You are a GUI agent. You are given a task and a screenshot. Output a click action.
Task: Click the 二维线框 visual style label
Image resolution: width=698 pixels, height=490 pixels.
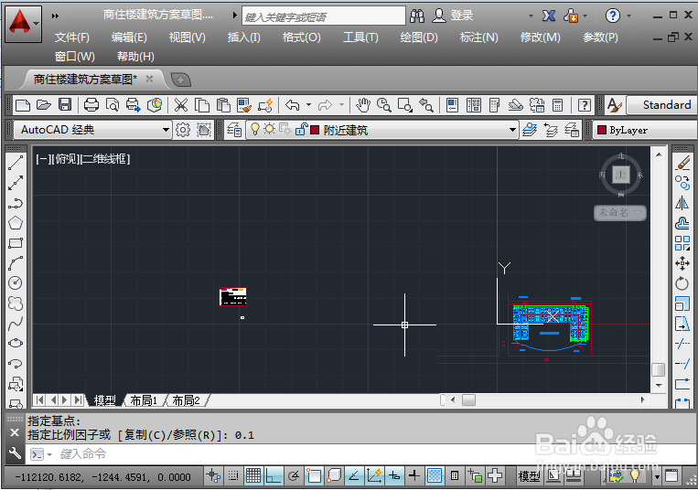105,159
